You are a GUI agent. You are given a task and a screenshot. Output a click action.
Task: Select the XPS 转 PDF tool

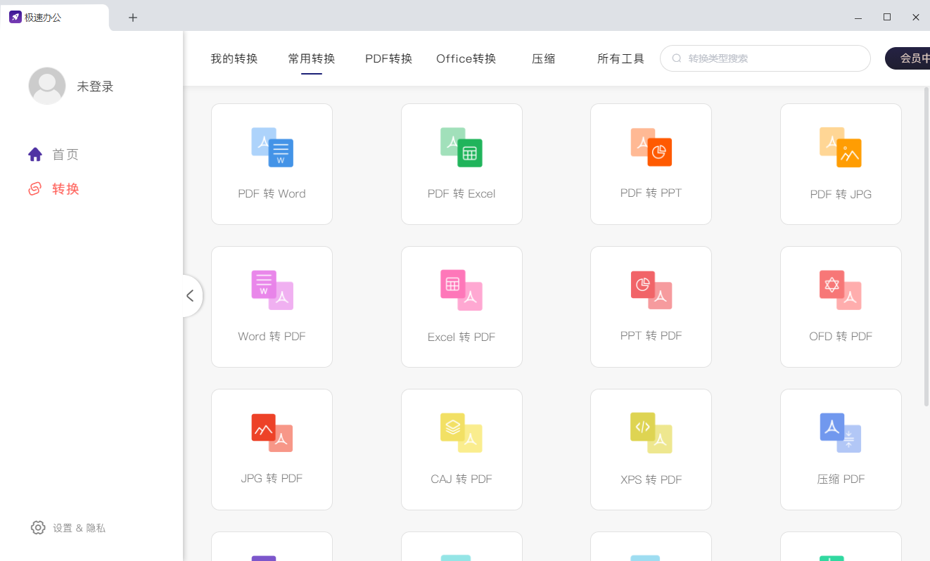[x=651, y=449]
